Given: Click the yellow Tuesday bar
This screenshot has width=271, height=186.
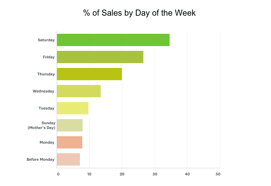Looking at the screenshot, I should click(x=72, y=108).
